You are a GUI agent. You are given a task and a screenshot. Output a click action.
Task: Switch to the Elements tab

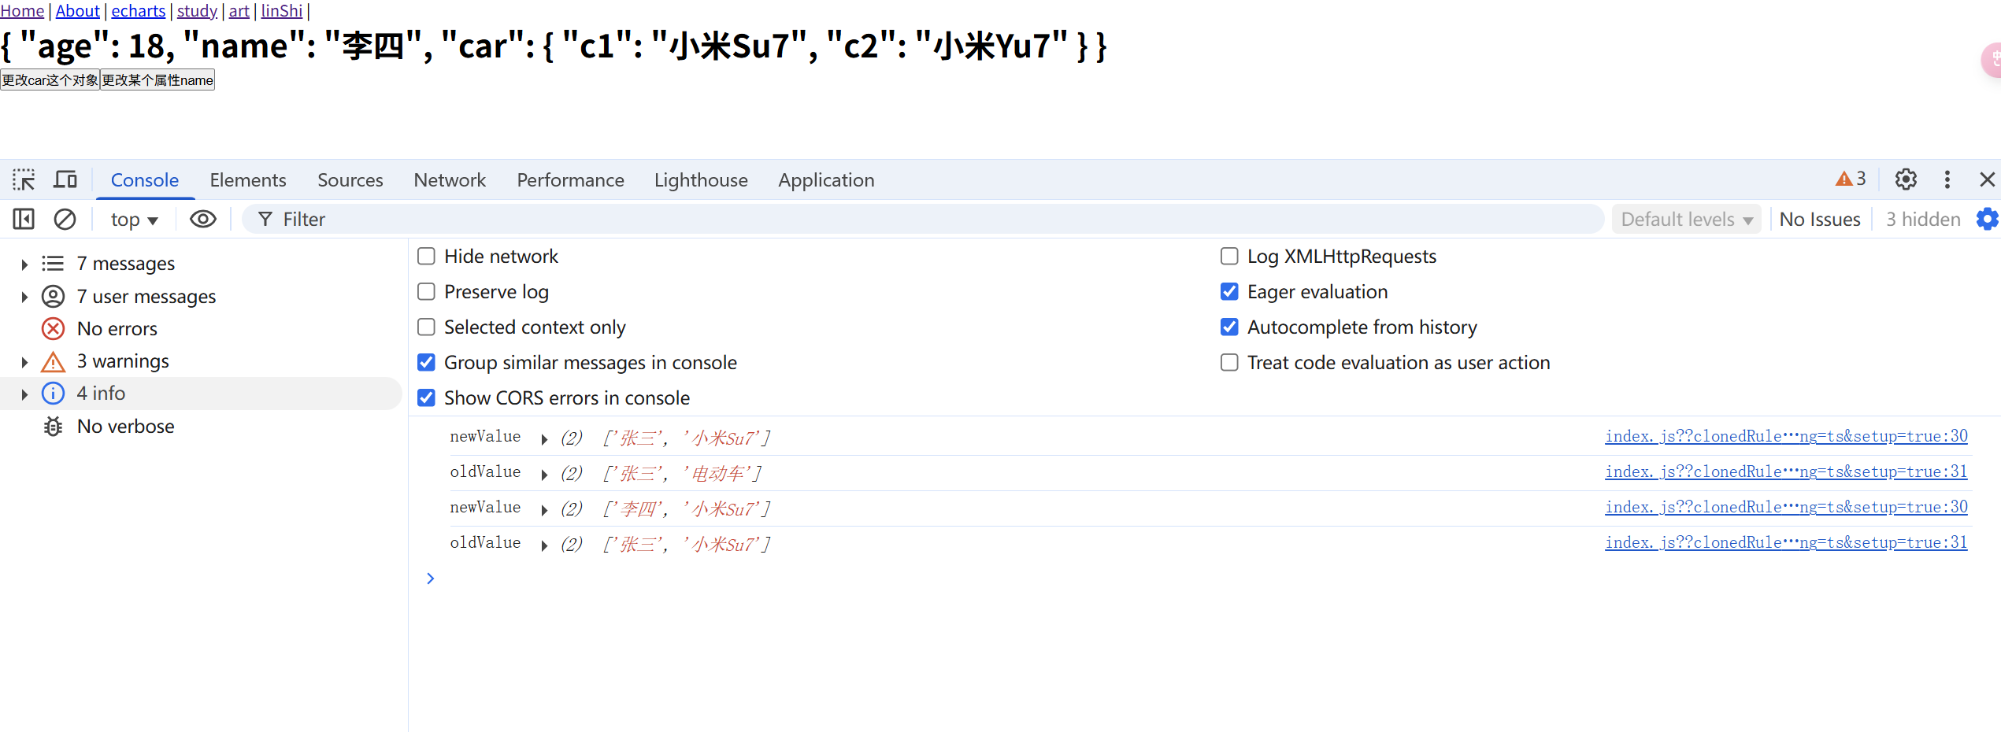coord(248,180)
